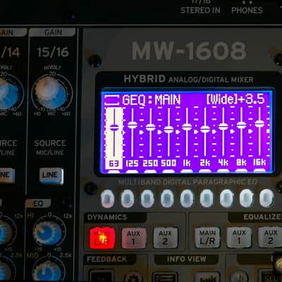Push the Info View list icon button
This screenshot has width=282, height=282.
click(165, 277)
